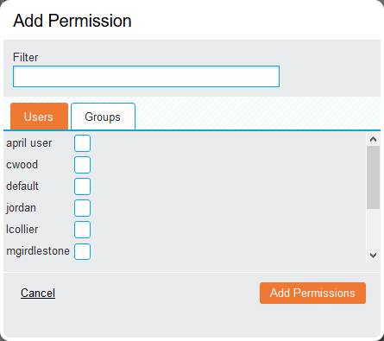The height and width of the screenshot is (341, 384).
Task: Click the user list scrollbar thumb
Action: tap(373, 177)
